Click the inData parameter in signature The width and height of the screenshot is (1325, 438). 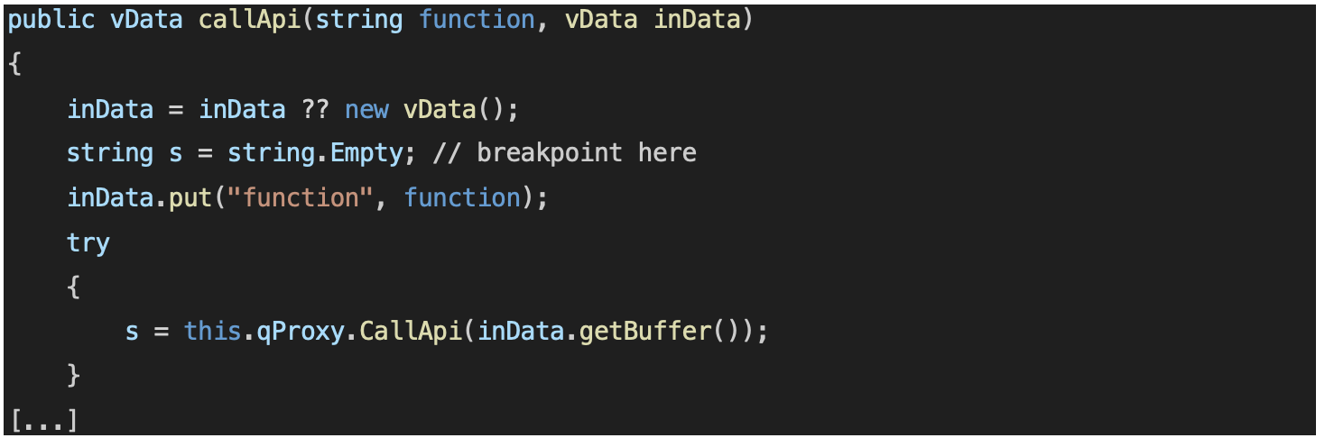(697, 21)
